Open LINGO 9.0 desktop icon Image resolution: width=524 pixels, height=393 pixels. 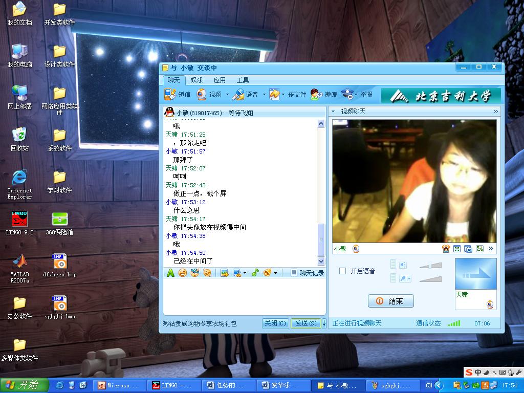pyautogui.click(x=19, y=223)
